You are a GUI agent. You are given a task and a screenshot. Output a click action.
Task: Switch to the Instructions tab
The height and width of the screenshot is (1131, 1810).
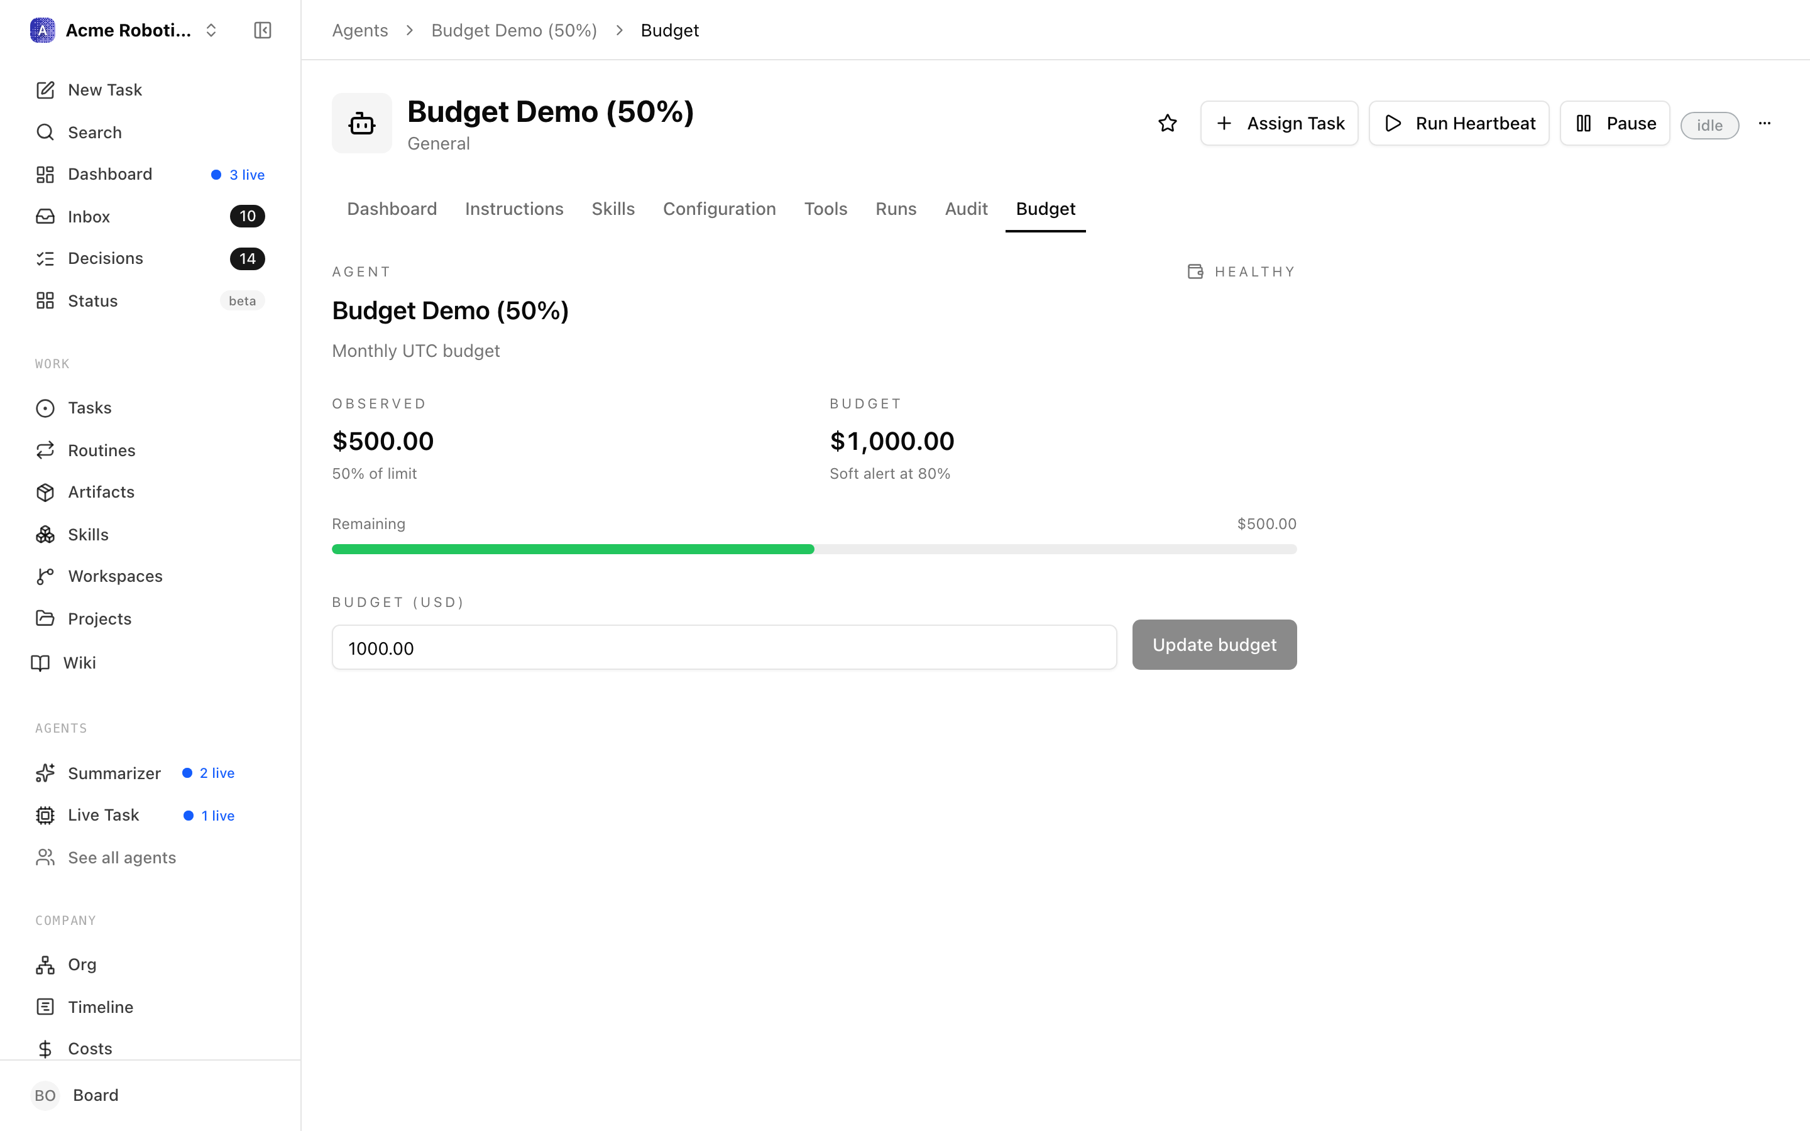[x=514, y=209]
